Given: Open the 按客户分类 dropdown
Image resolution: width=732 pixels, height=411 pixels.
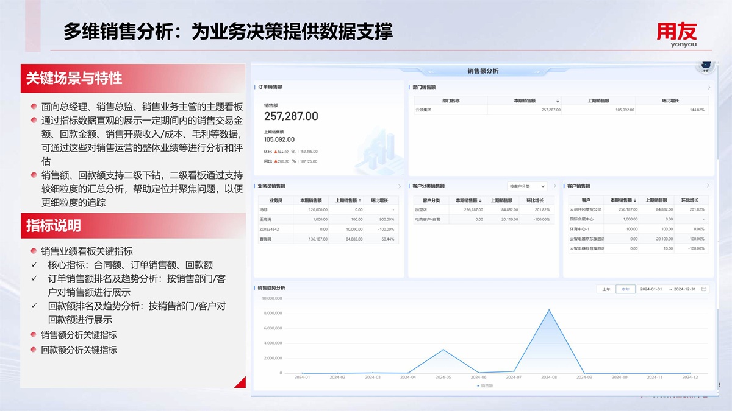Looking at the screenshot, I should pyautogui.click(x=527, y=186).
